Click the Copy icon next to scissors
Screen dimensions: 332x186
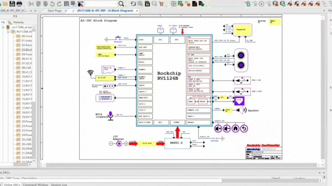tap(39, 4)
